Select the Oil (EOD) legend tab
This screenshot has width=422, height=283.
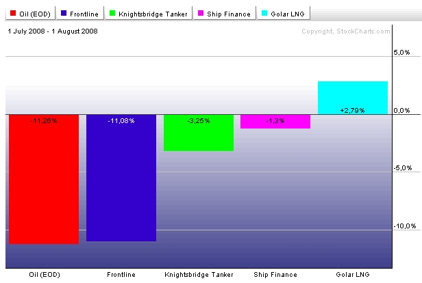click(x=30, y=13)
